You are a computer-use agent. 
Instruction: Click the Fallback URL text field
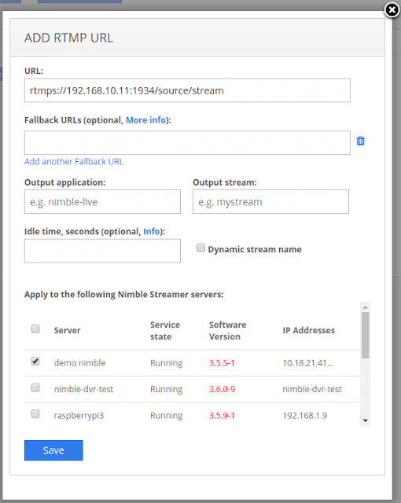point(187,143)
